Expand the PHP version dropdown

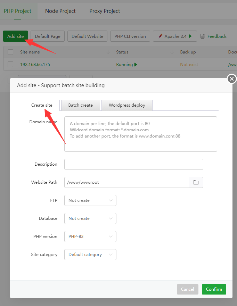[x=90, y=237]
